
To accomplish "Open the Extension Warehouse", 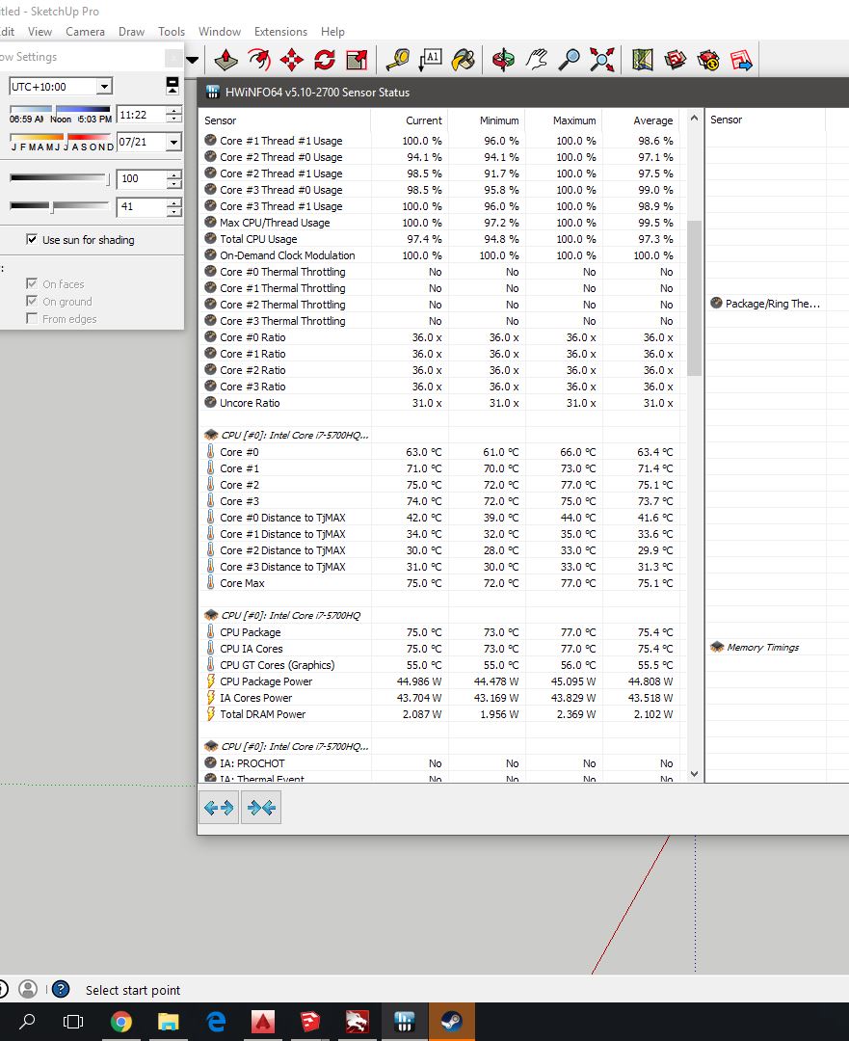I will point(708,60).
